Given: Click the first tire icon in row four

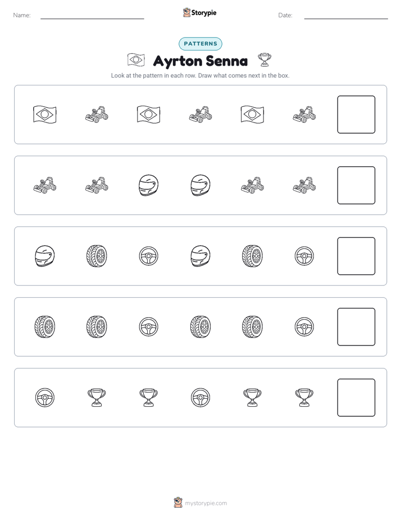Looking at the screenshot, I should (45, 327).
